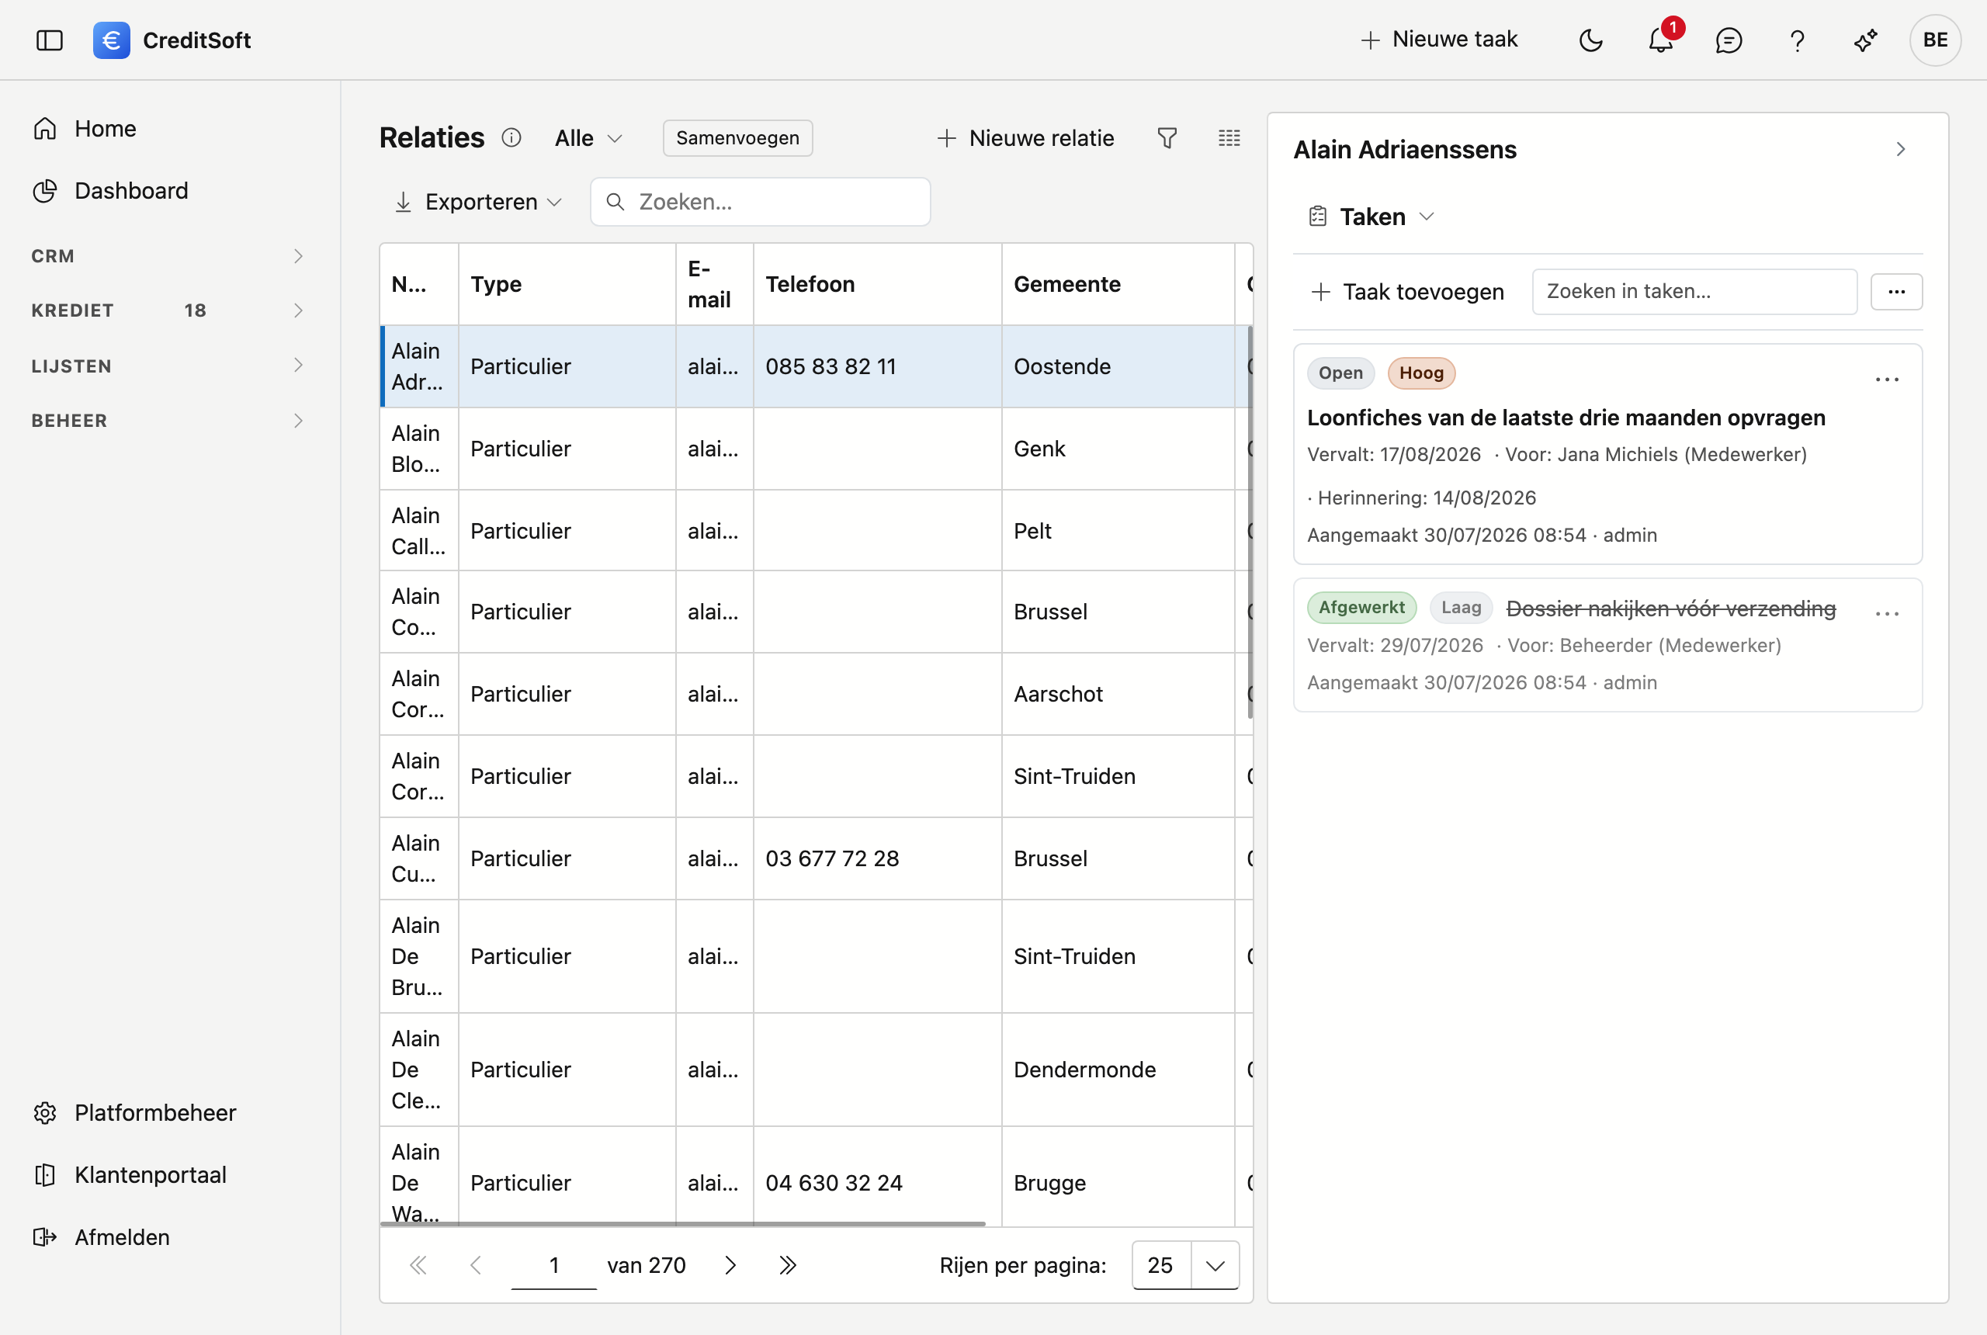1987x1335 pixels.
Task: Open the AI sparkle assistant icon
Action: point(1865,40)
